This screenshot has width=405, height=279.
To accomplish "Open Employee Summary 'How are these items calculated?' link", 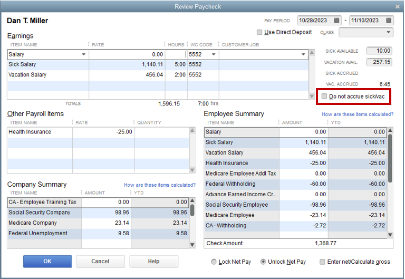I will [x=358, y=114].
